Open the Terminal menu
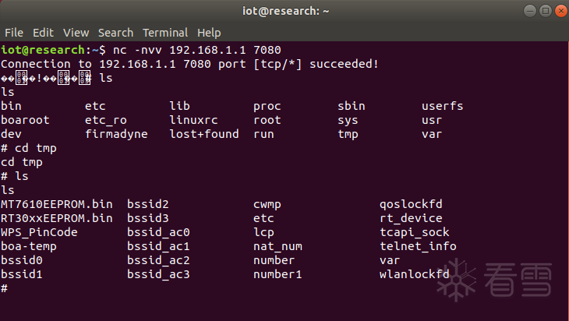569x321 pixels. (x=165, y=33)
